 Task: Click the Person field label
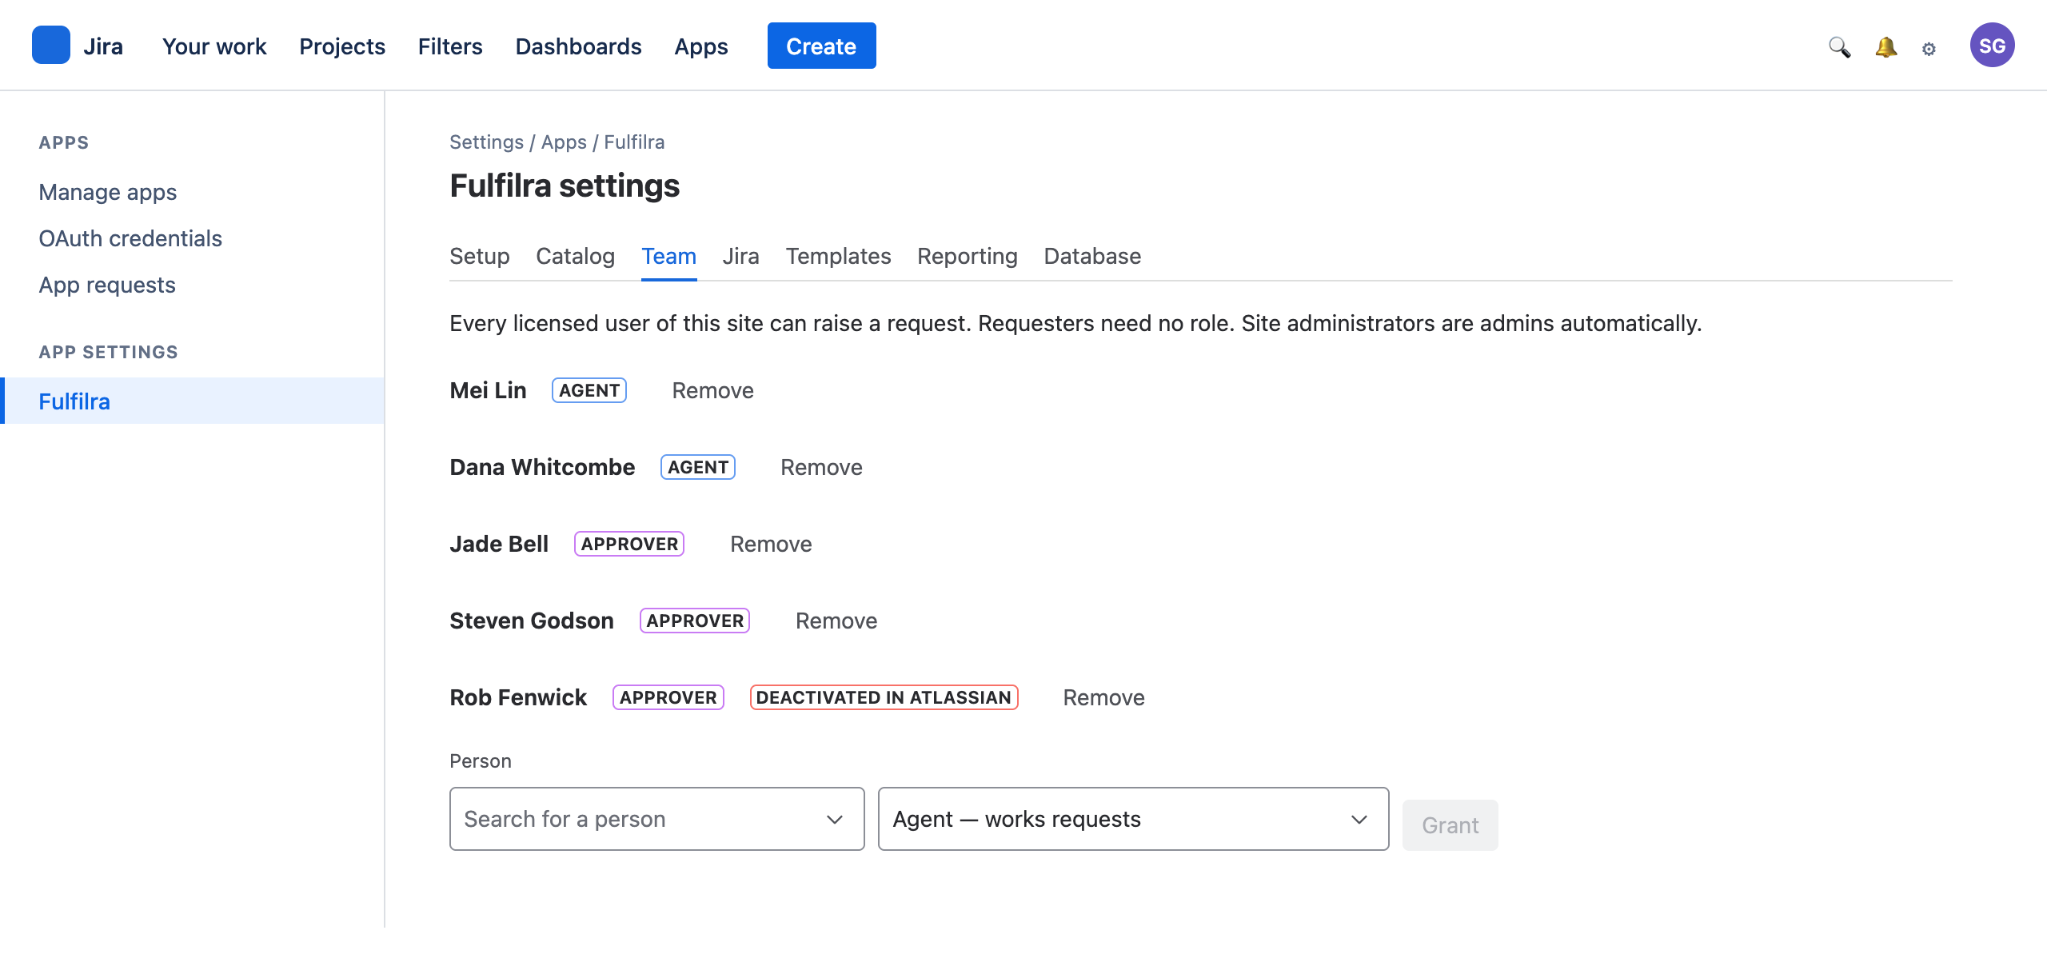pos(481,761)
